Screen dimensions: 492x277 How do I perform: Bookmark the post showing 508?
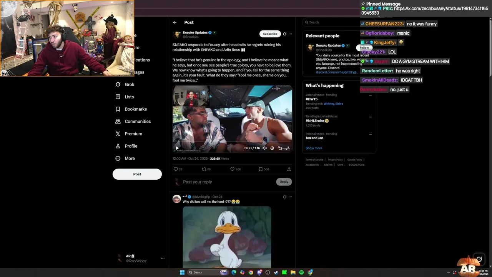tap(264, 169)
